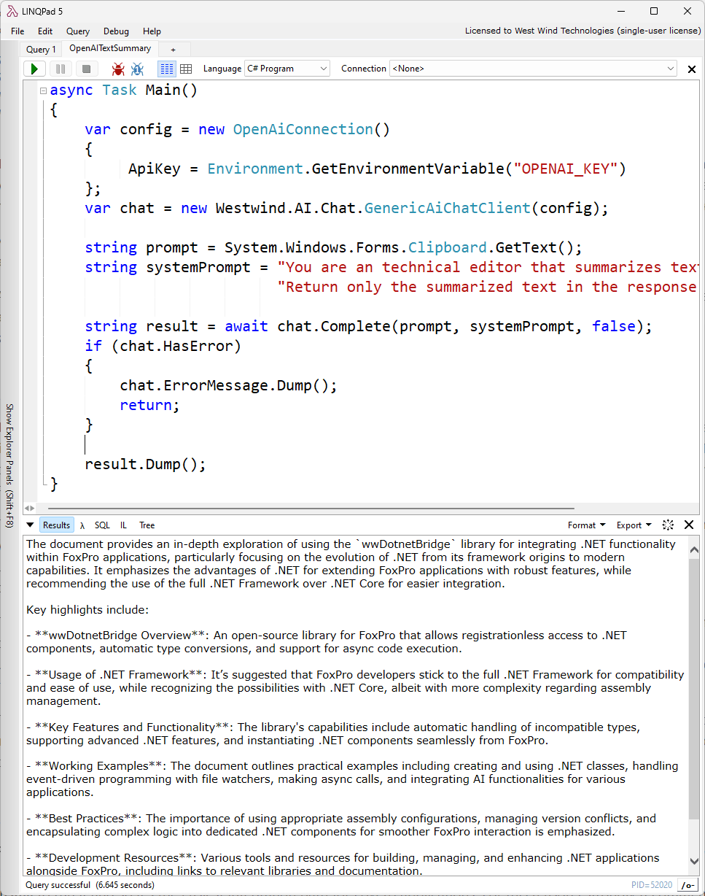Click the Pause execution button
This screenshot has width=705, height=896.
coord(61,69)
